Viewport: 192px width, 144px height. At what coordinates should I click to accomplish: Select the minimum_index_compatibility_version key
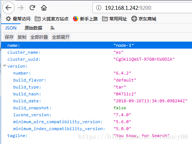(x=59, y=129)
